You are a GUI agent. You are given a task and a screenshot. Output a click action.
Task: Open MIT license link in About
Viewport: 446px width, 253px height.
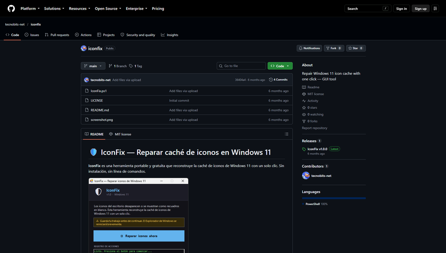pyautogui.click(x=313, y=94)
